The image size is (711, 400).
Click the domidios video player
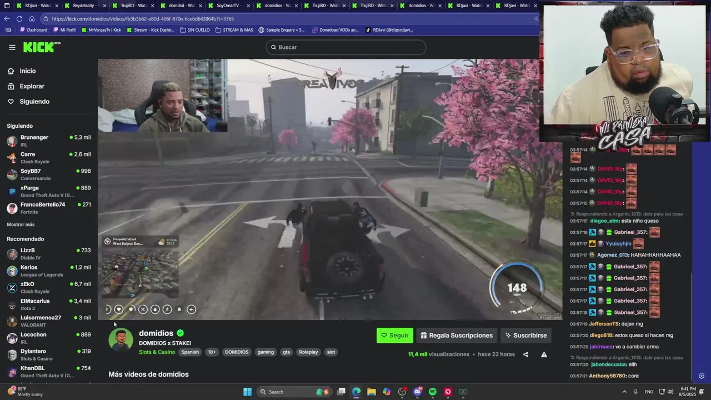click(330, 189)
